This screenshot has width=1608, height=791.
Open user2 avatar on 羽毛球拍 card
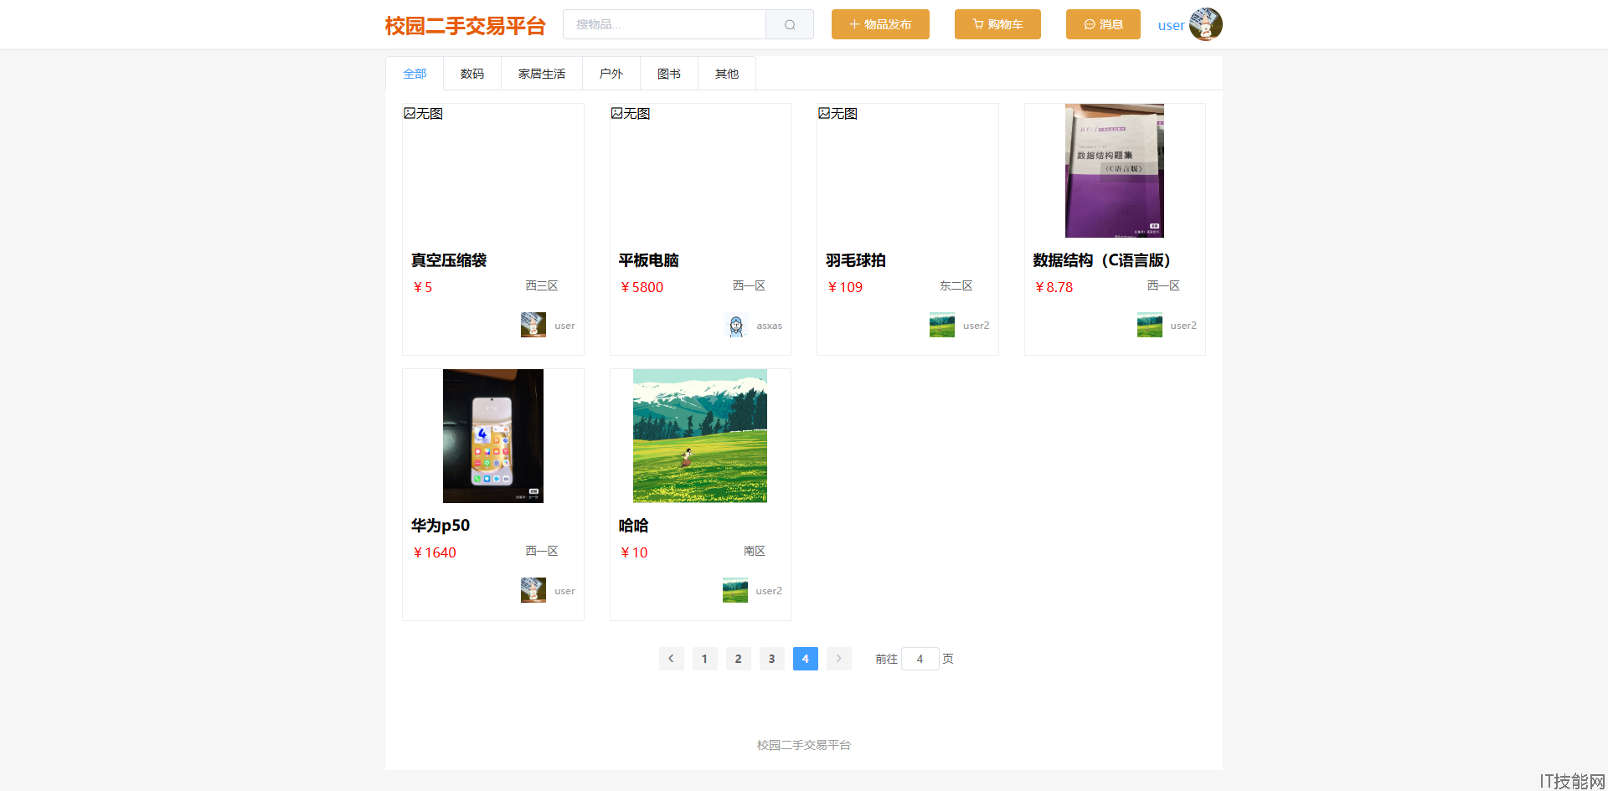point(942,325)
